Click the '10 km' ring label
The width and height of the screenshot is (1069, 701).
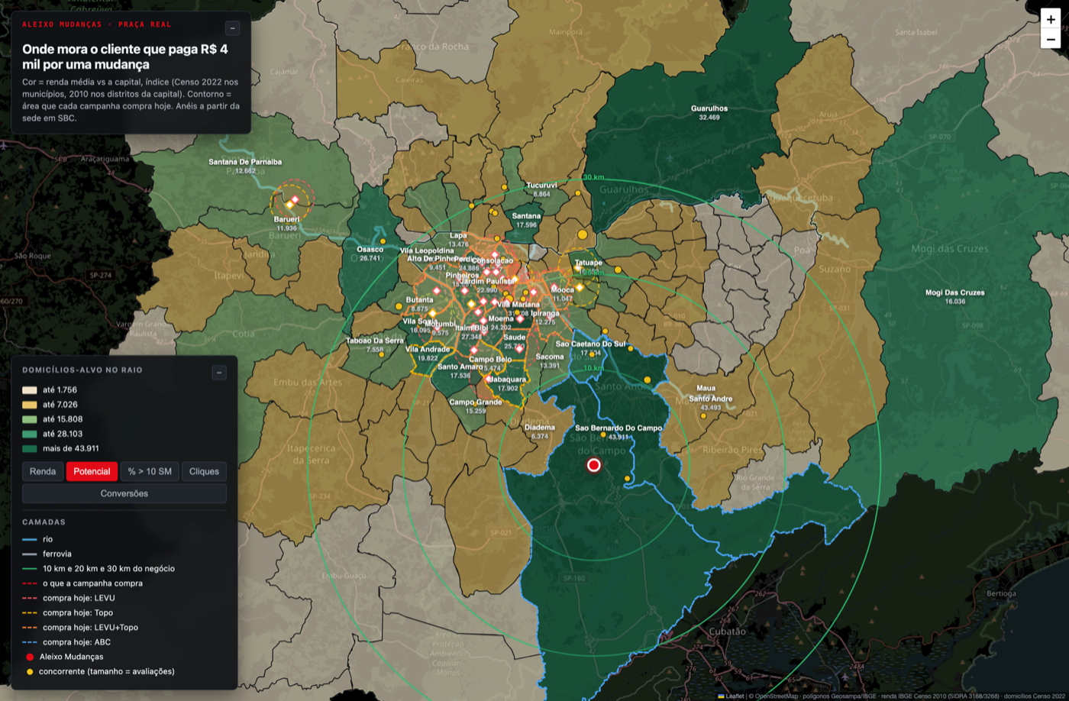[x=593, y=368]
